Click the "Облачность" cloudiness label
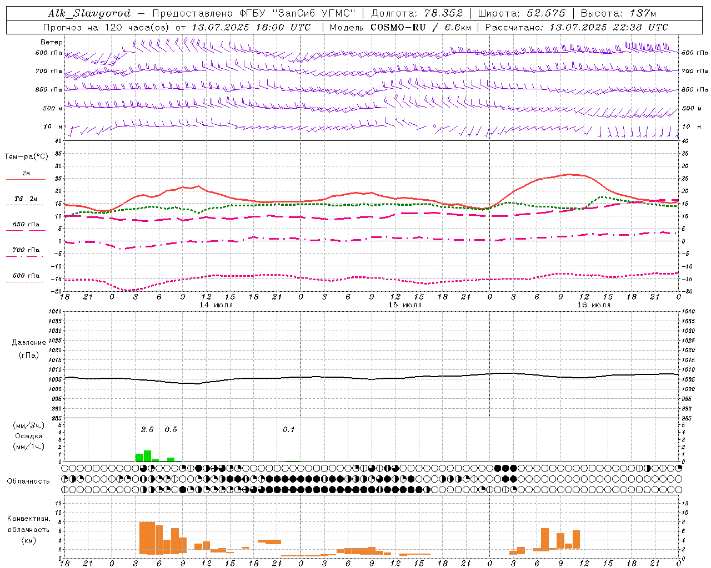The width and height of the screenshot is (711, 568). click(x=28, y=481)
